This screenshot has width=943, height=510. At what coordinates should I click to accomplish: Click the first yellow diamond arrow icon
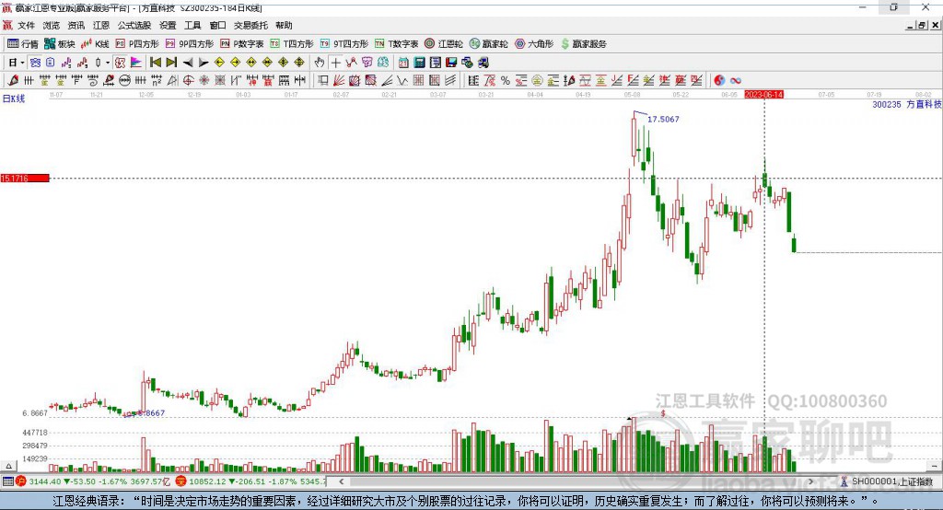(x=219, y=63)
